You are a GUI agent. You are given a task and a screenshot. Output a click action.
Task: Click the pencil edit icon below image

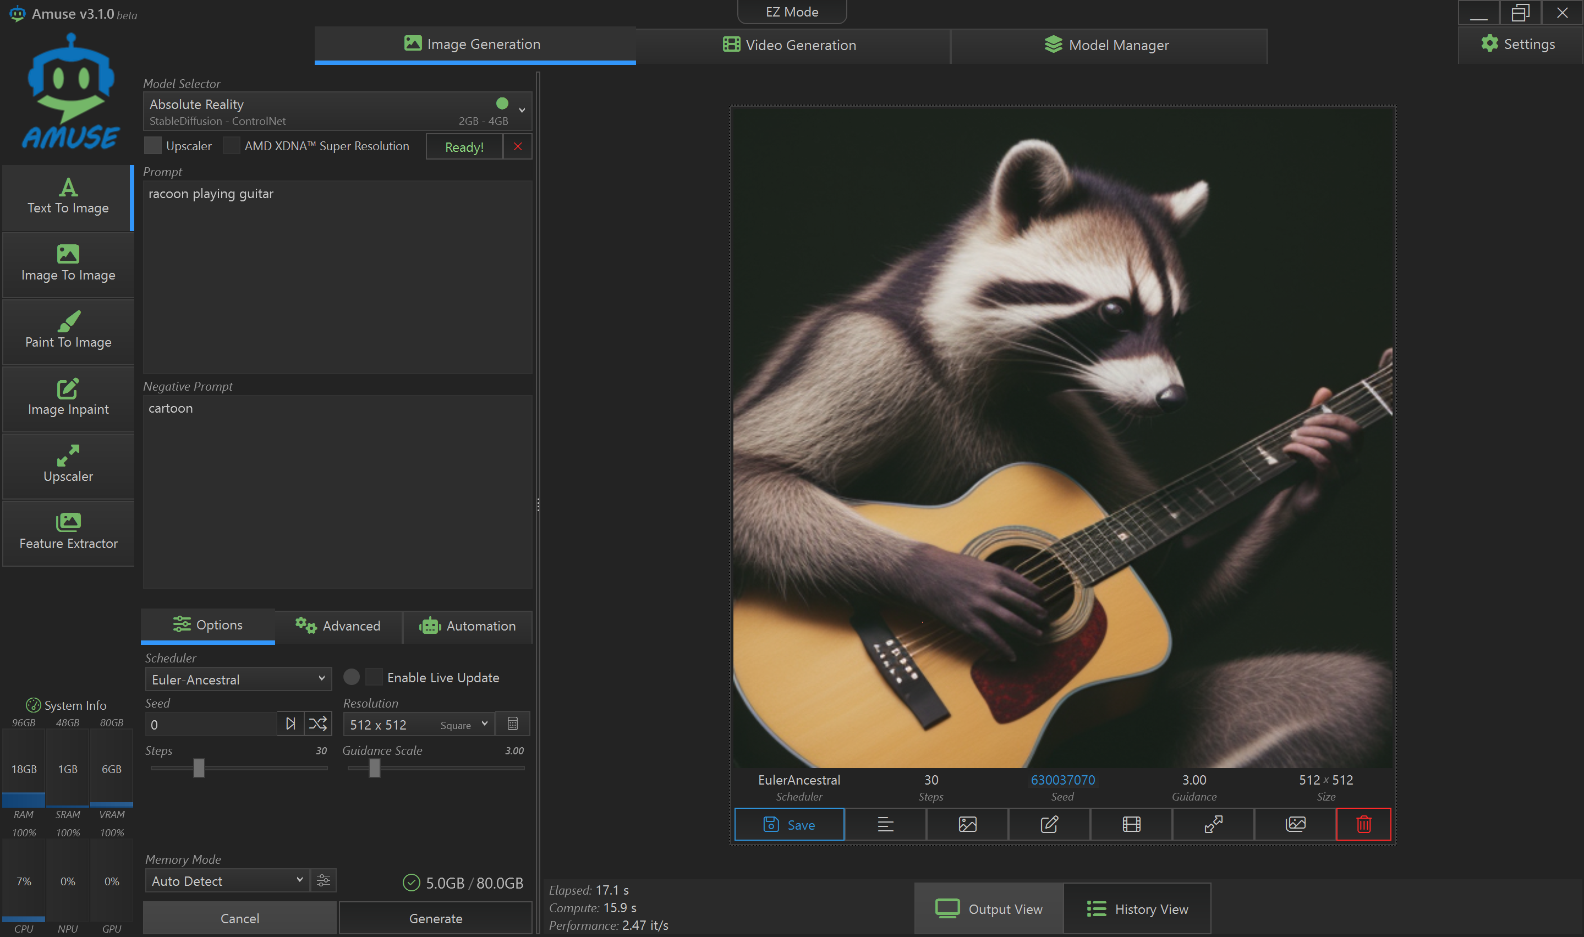tap(1049, 824)
